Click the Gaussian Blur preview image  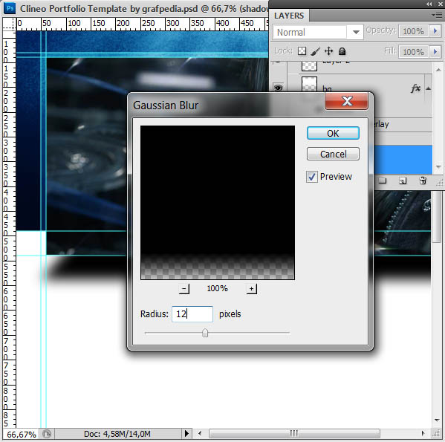[218, 203]
